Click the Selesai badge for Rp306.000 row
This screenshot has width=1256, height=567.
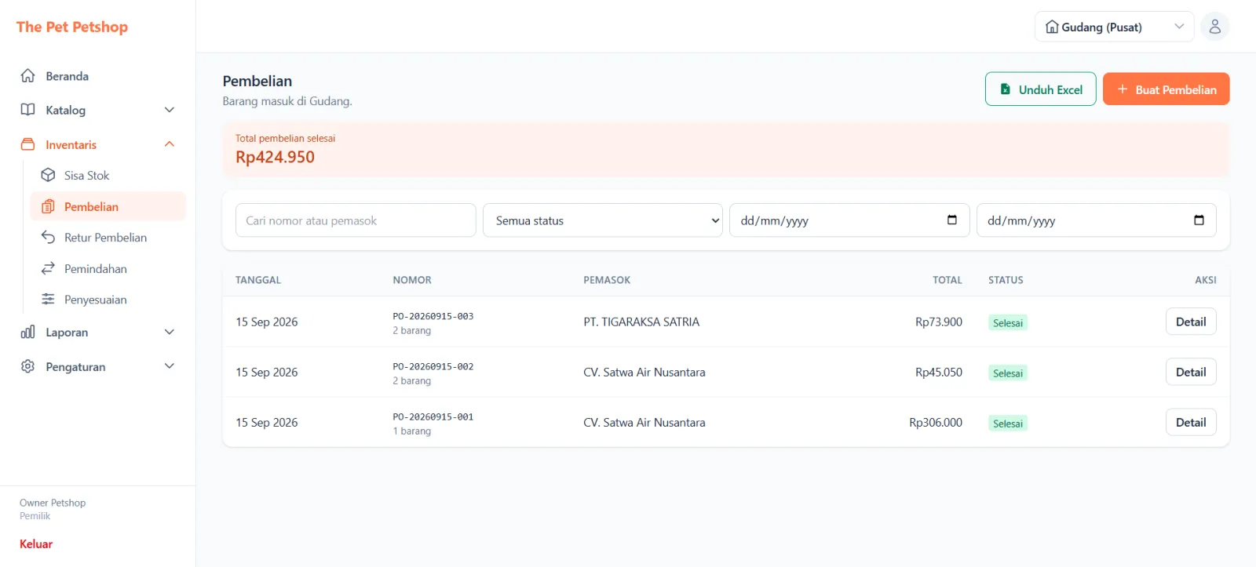coord(1008,423)
